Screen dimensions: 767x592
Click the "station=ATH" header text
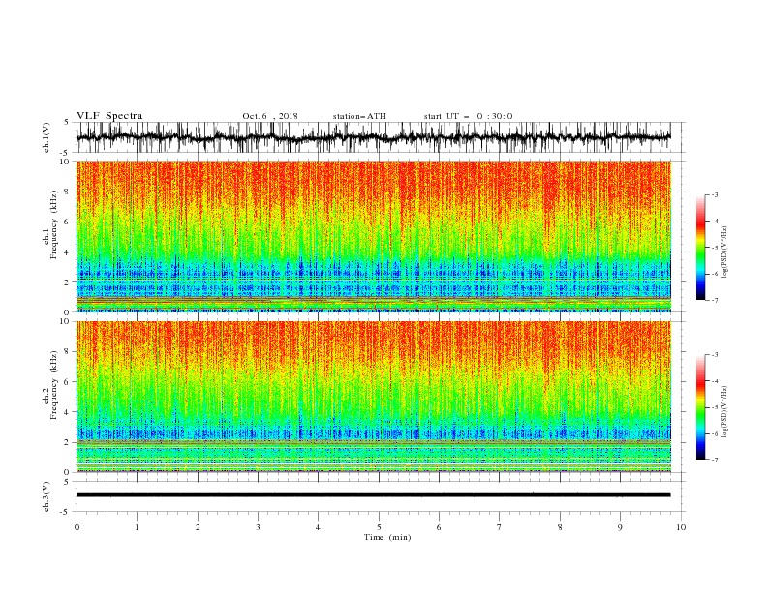pyautogui.click(x=359, y=116)
